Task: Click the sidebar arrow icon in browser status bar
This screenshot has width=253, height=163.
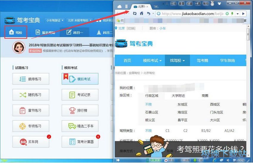Action: tap(118, 160)
